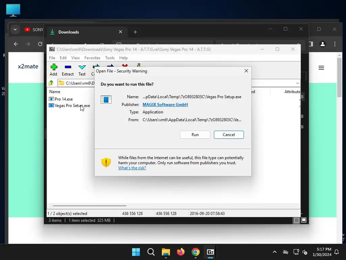Screen dimensions: 346x260
Task: Click the desktop monitor shortcut icon
Action: (x=13, y=10)
